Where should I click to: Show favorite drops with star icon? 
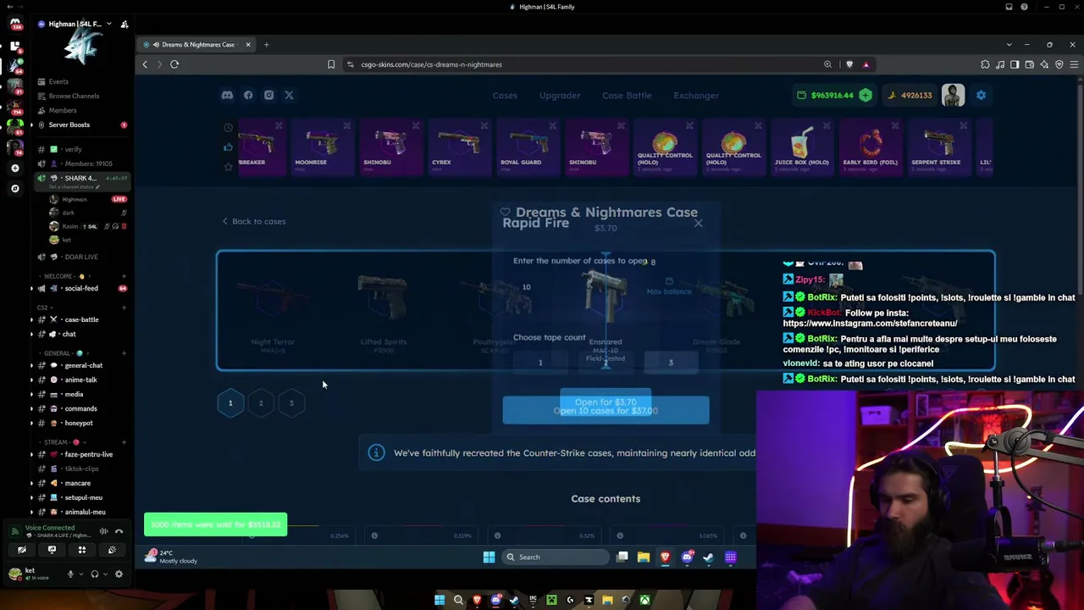click(228, 167)
